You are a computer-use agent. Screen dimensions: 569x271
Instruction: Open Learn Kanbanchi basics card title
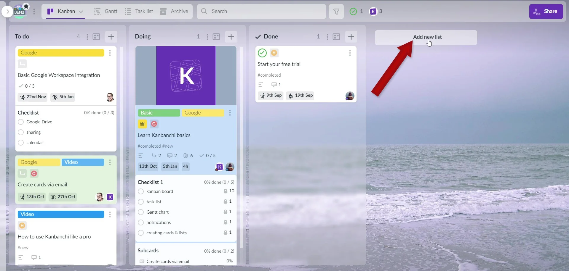click(x=164, y=135)
